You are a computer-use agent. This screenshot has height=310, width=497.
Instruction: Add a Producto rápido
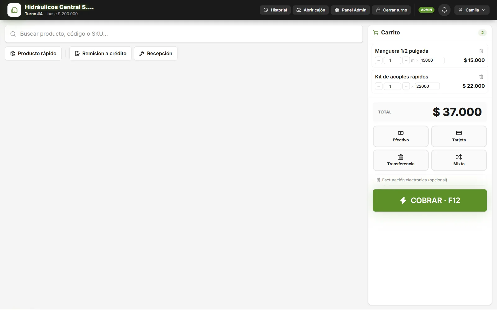click(33, 54)
